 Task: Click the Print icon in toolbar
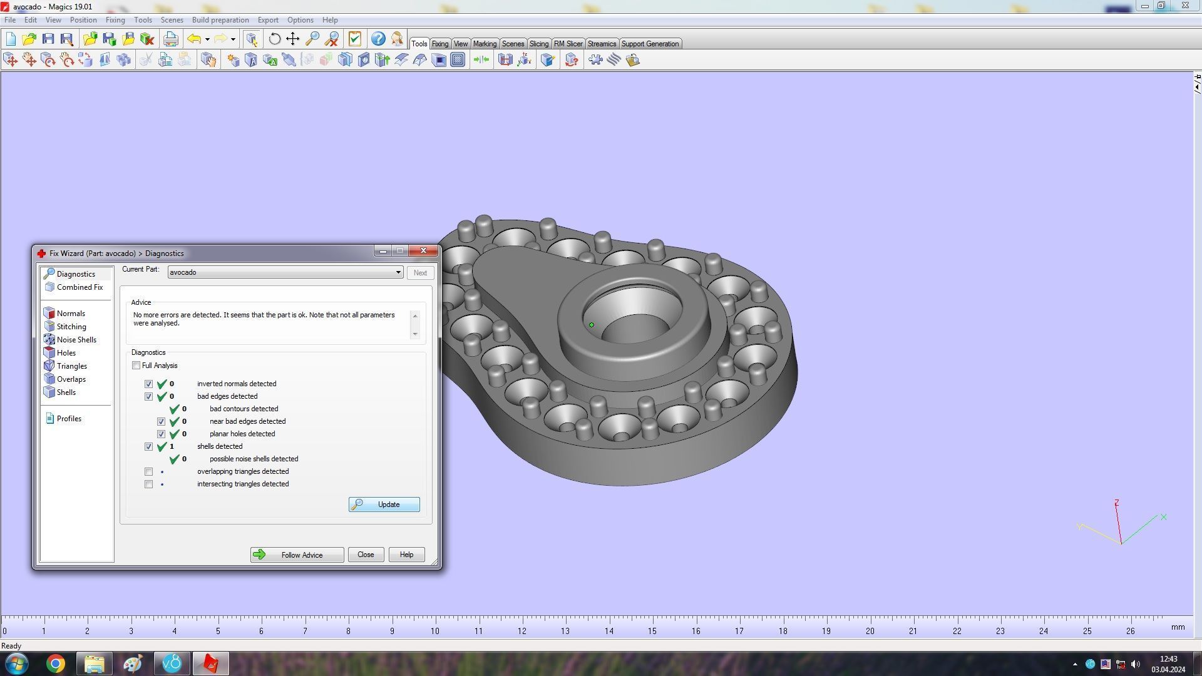pos(170,39)
